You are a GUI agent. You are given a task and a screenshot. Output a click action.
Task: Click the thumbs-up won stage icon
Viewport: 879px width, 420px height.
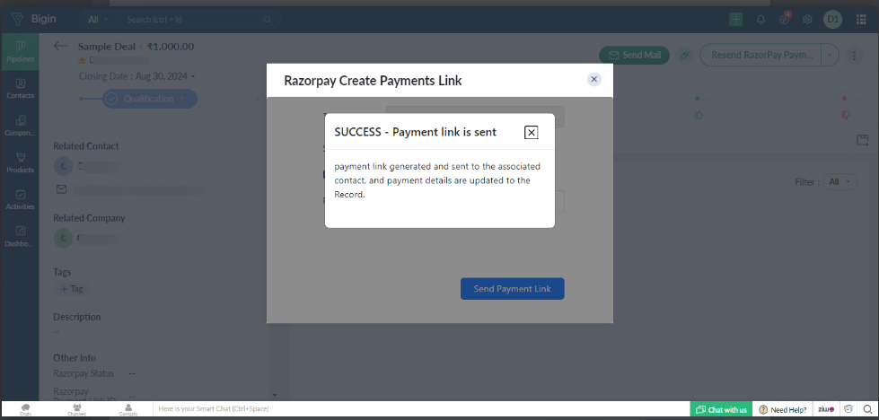tap(699, 115)
